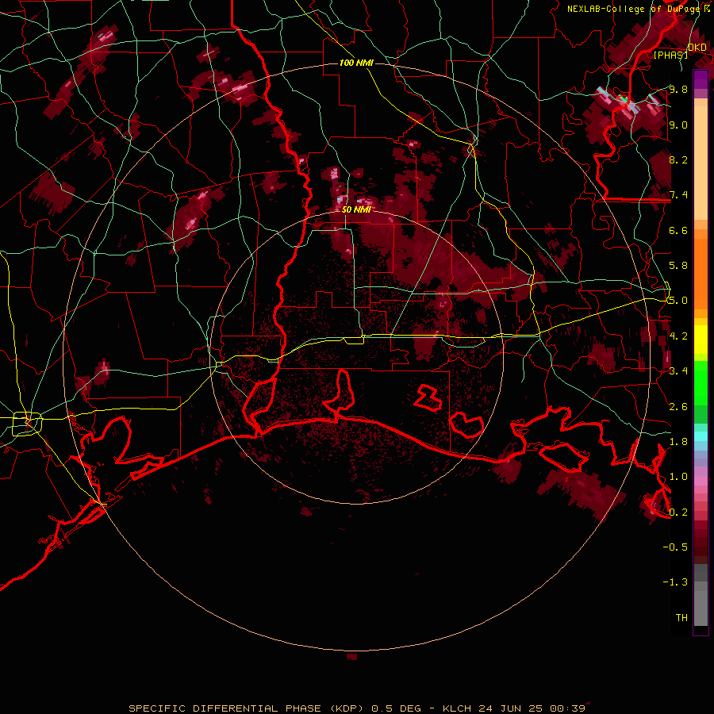Click the 00:39 timestamp in the caption

[567, 708]
